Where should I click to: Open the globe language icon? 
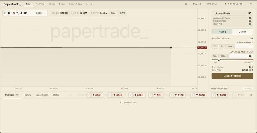pos(186,4)
